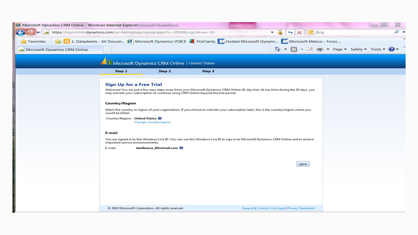Open the Help question mark menu
This screenshot has height=235, width=418.
point(393,49)
